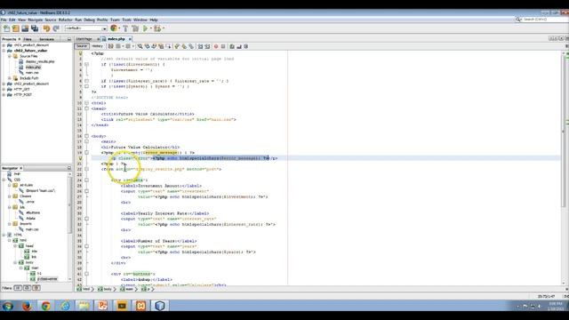Toggle the first Navigator filter button
Screen dimensions: 569x320
[x=18, y=288]
